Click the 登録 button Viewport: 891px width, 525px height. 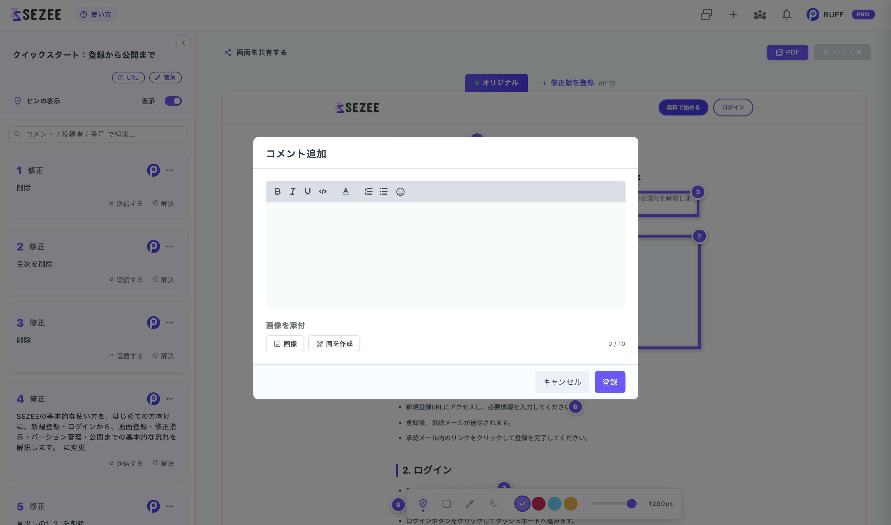pos(610,382)
